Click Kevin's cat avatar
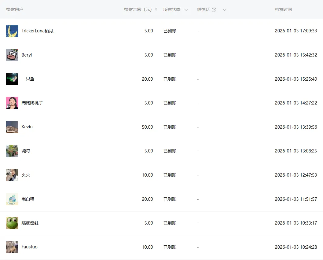Viewport: 323px width, 260px height. 12,127
